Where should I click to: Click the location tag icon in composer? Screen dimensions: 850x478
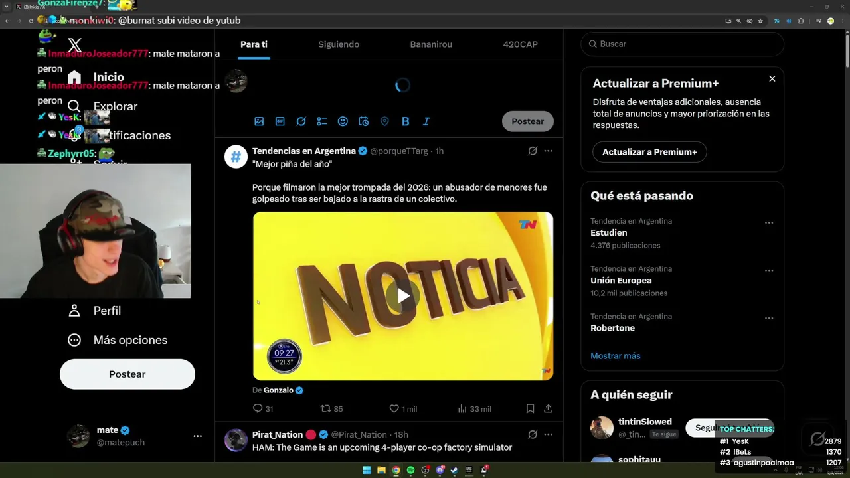[x=384, y=121]
